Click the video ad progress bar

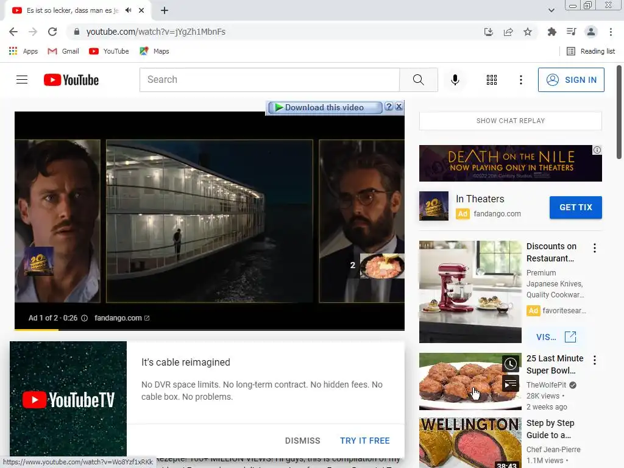[x=210, y=330]
